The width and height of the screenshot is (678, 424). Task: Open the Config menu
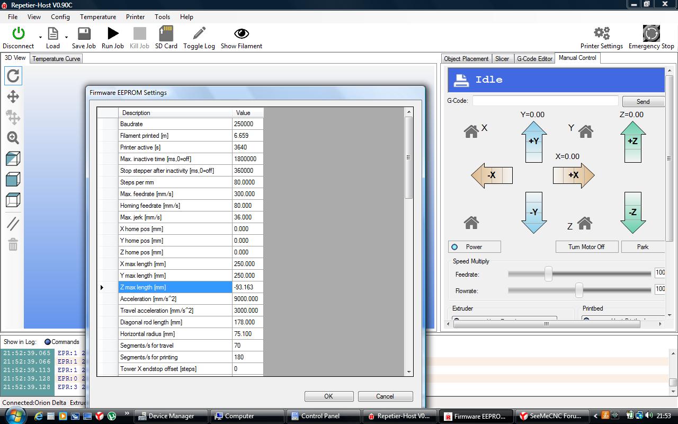coord(60,16)
